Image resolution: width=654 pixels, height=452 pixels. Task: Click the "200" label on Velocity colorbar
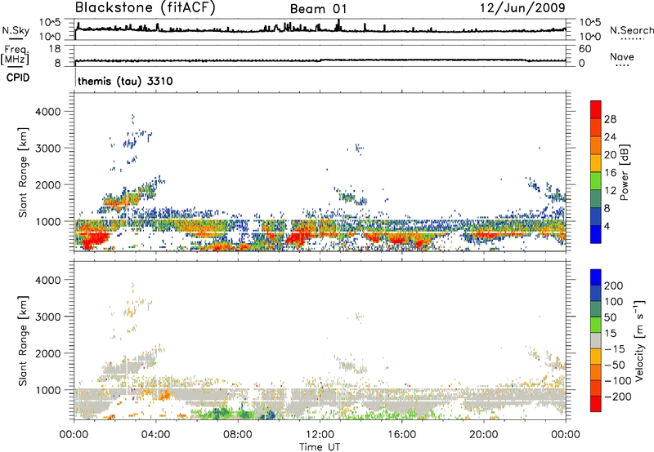click(614, 286)
